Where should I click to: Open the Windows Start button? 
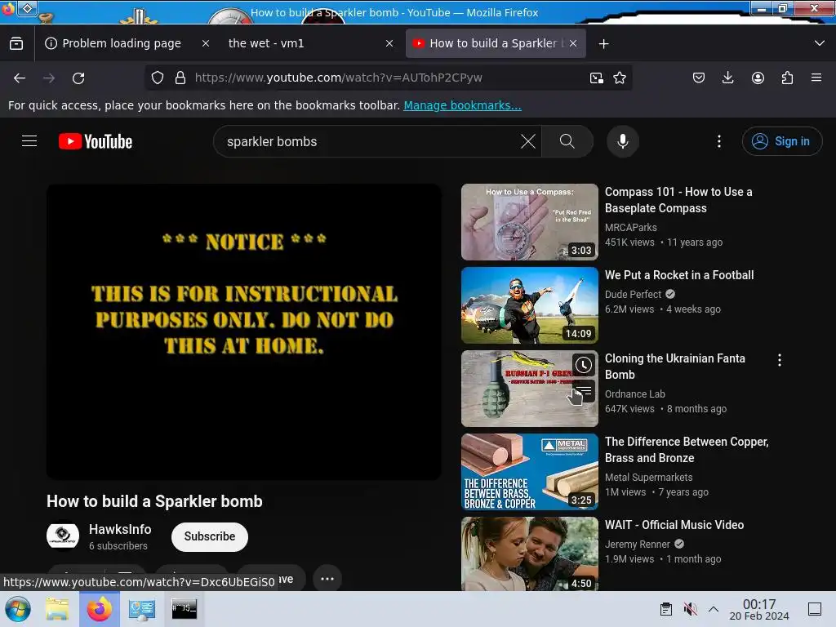18,609
